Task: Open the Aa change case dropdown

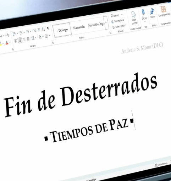Action: 2,36
